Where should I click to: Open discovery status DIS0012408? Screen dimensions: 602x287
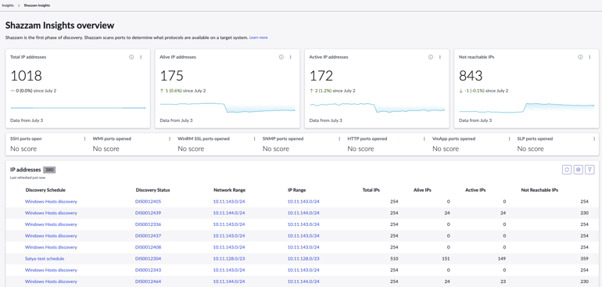pos(149,247)
